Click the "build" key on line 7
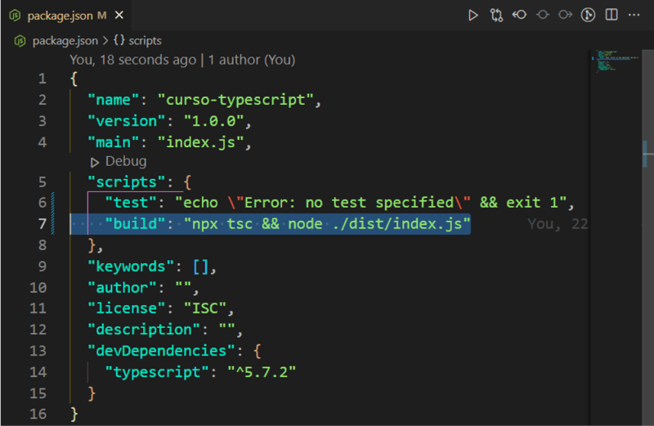The height and width of the screenshot is (426, 654). coord(135,224)
